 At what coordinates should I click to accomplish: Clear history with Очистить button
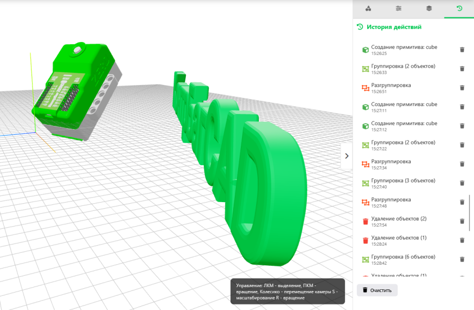click(x=377, y=290)
